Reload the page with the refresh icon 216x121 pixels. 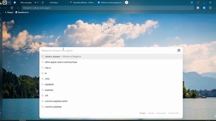[18, 8]
